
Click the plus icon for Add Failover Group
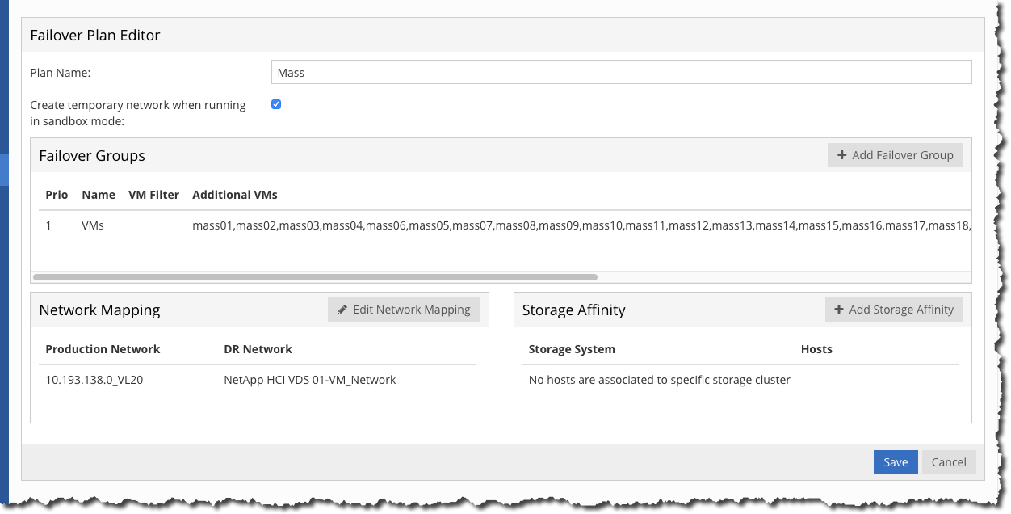pyautogui.click(x=841, y=155)
